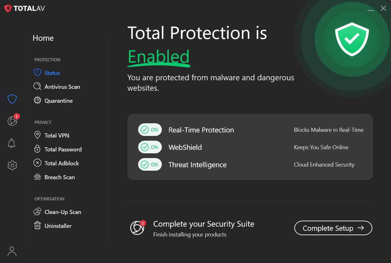
Task: Turn off Real-Time Protection toggle
Action: pyautogui.click(x=150, y=130)
